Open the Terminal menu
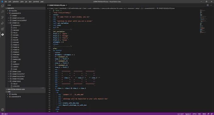This screenshot has width=214, height=115. [x=36, y=2]
